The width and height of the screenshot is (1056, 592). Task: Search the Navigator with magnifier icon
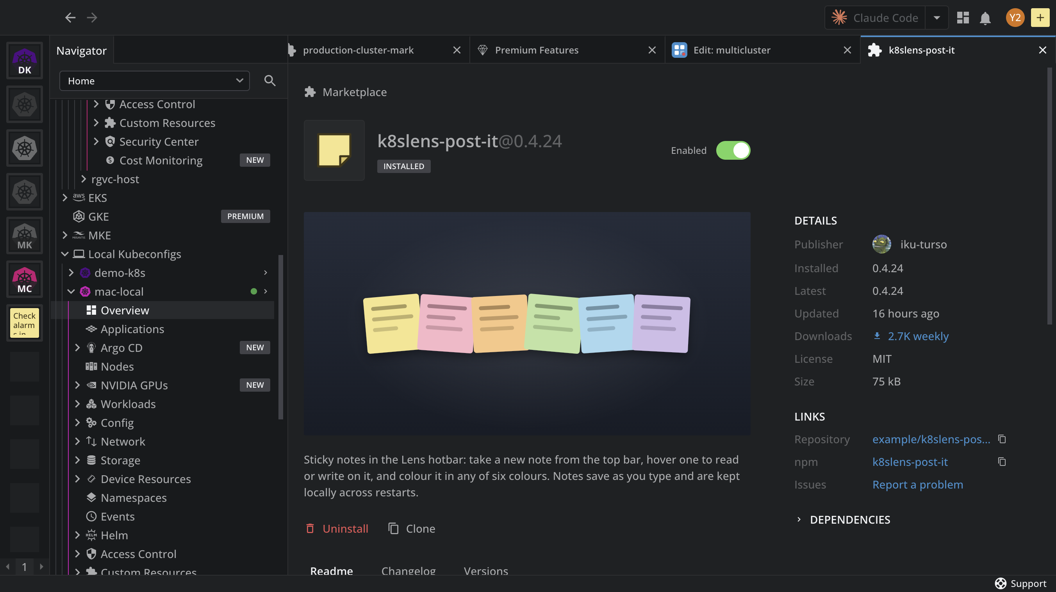point(270,81)
